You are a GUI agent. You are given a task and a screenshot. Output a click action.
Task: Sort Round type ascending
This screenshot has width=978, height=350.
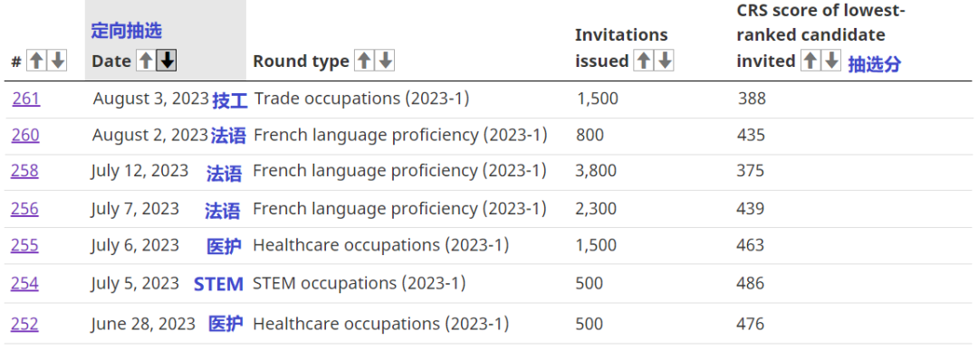[x=364, y=61]
